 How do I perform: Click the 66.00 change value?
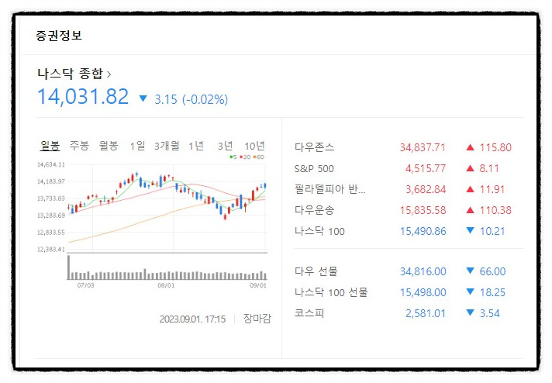point(492,271)
